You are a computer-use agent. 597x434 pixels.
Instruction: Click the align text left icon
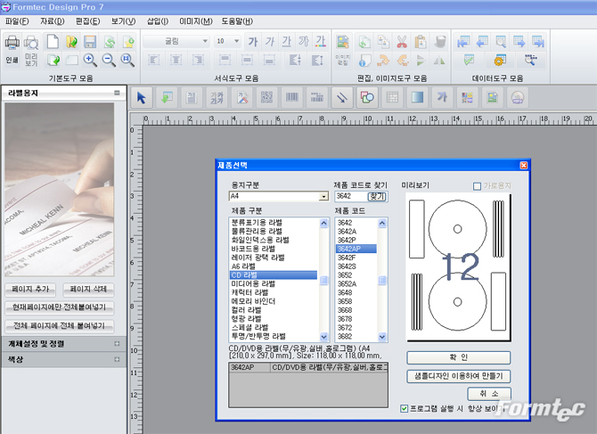click(x=154, y=60)
